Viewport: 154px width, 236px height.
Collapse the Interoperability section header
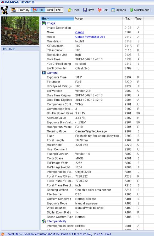pyautogui.click(x=56, y=221)
